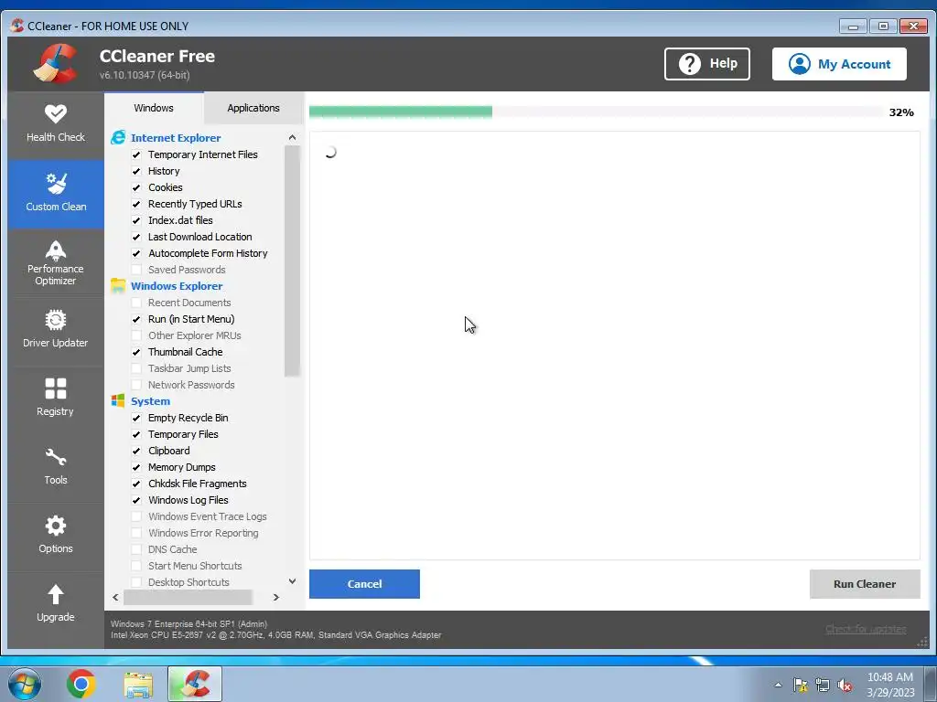Viewport: 937px width, 702px height.
Task: Open the Help button
Action: point(707,64)
